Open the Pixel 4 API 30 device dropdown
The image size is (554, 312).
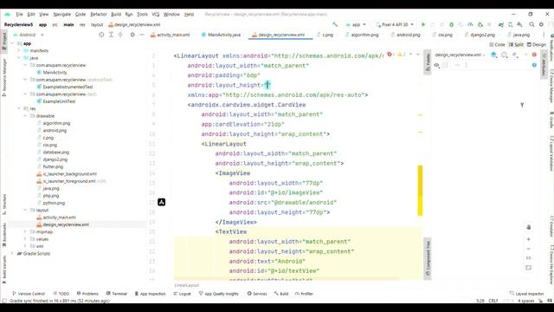pyautogui.click(x=395, y=24)
